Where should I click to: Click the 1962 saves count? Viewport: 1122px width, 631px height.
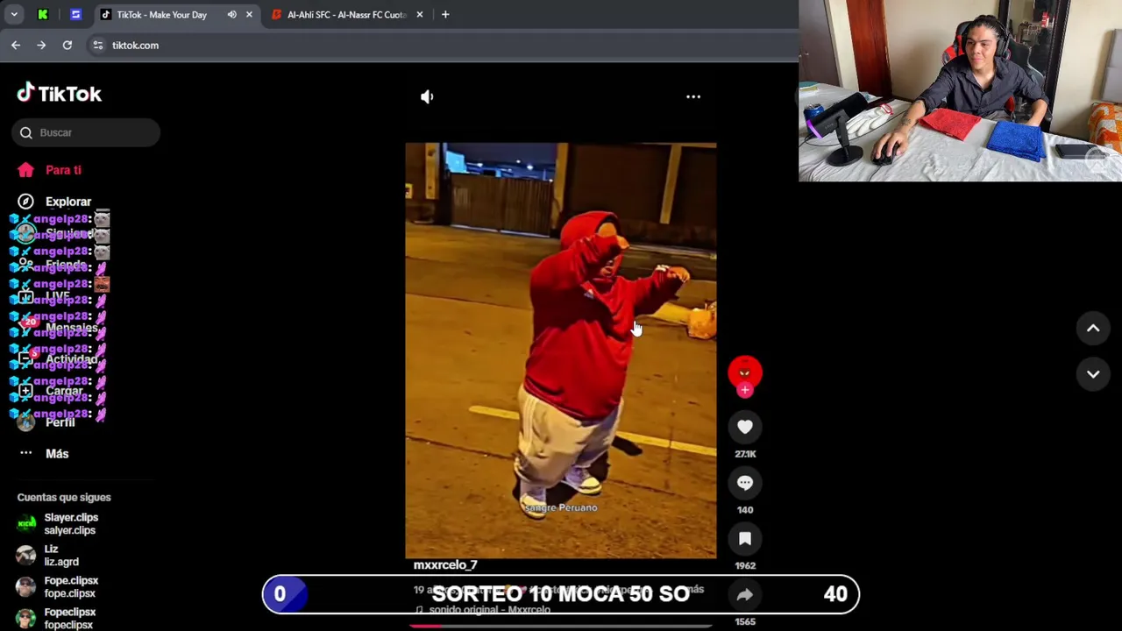point(745,566)
